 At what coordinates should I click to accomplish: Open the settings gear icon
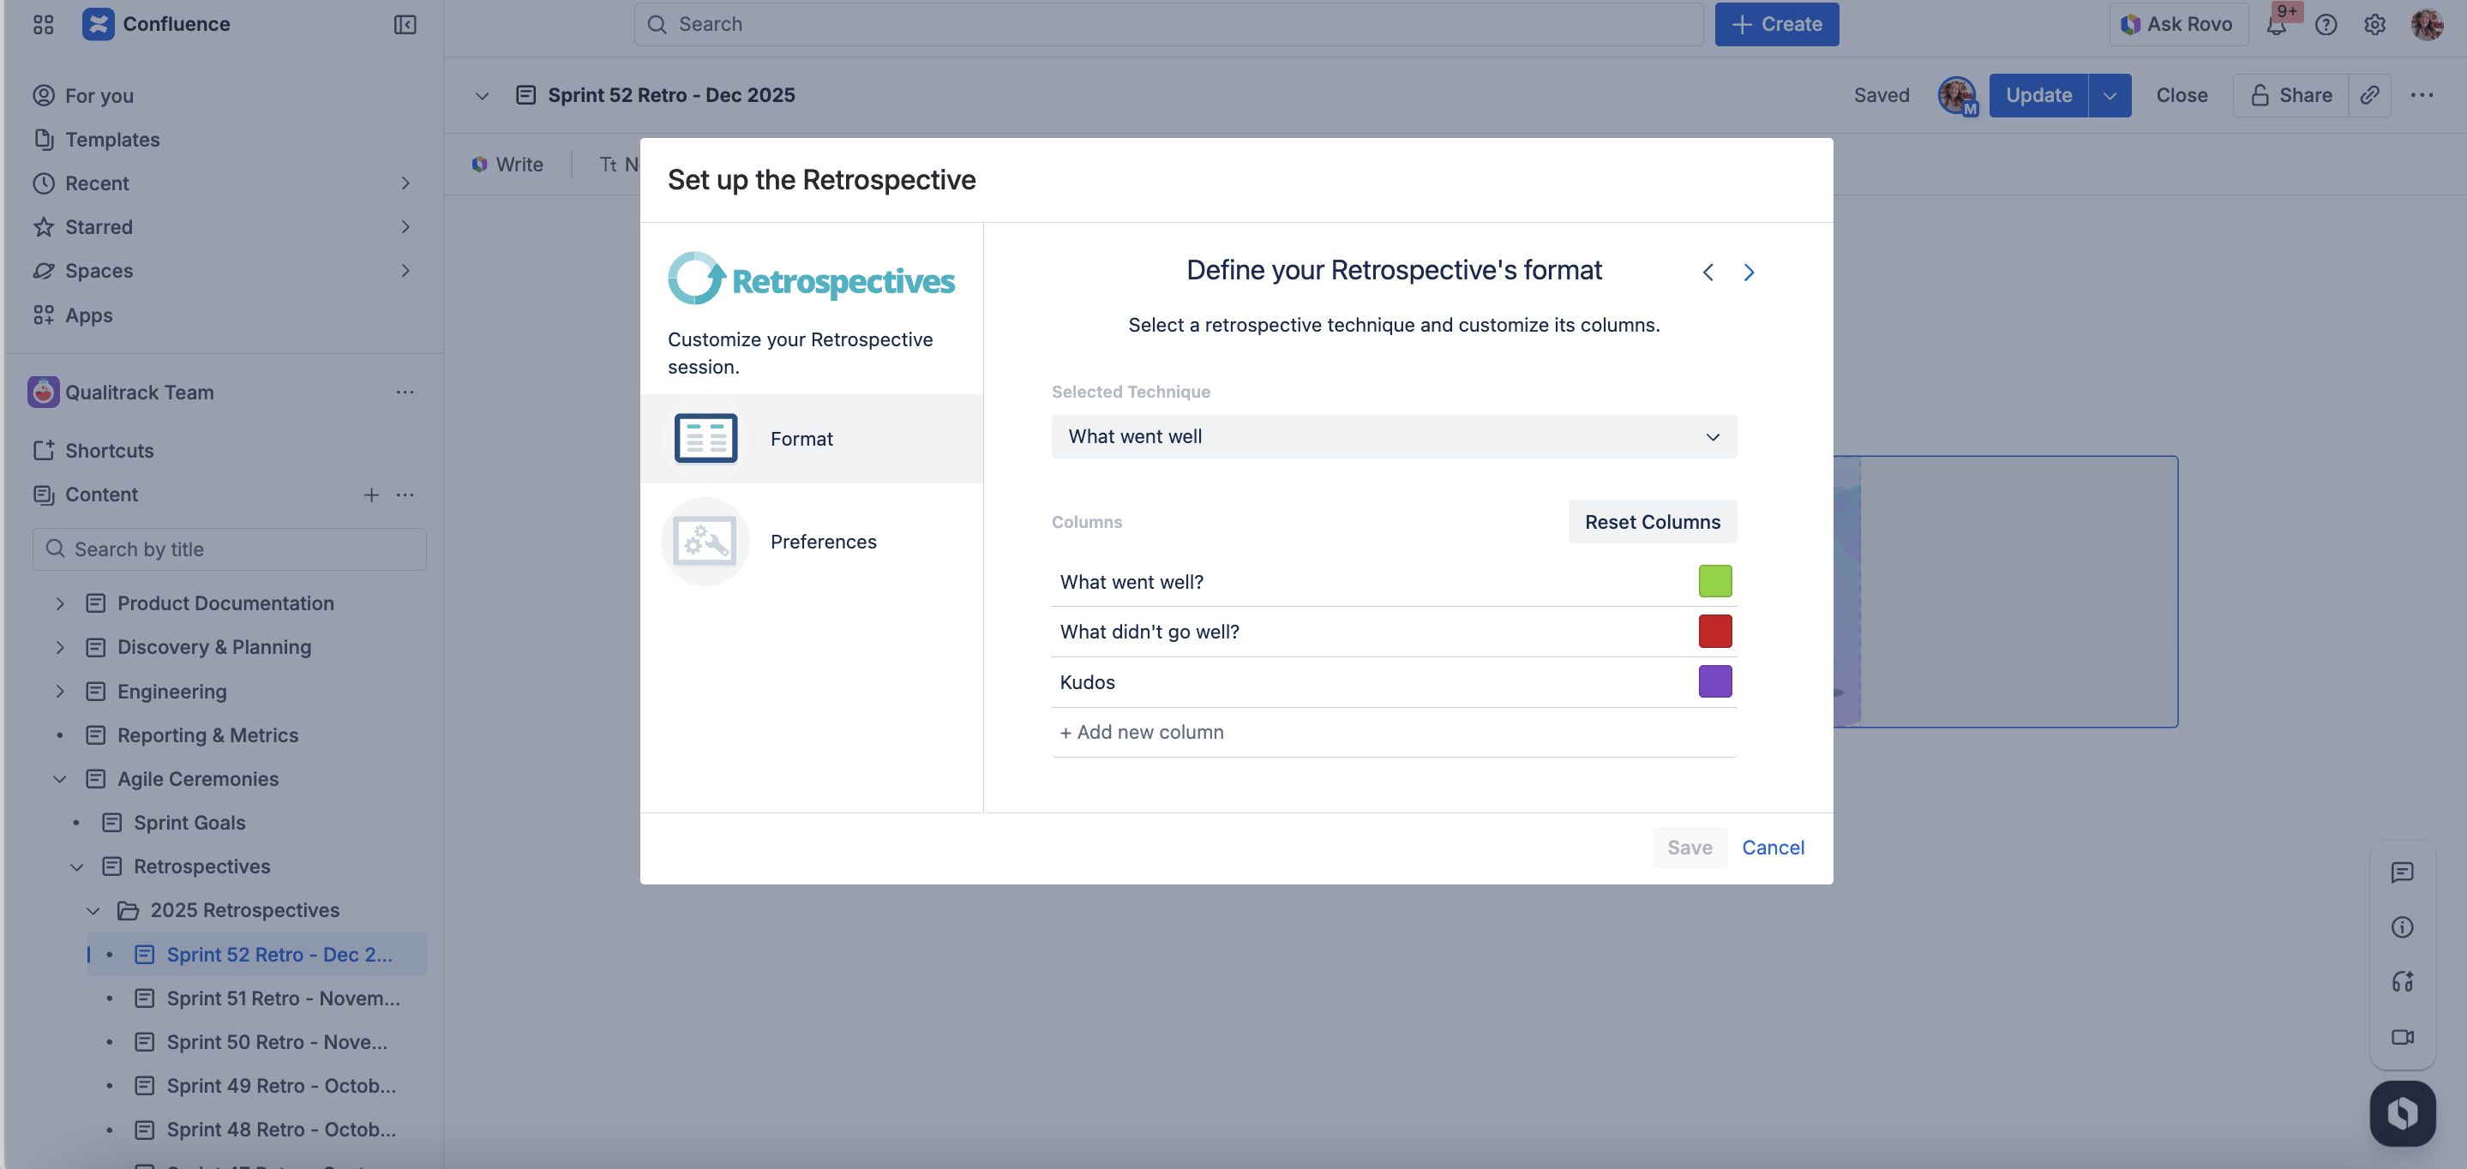click(x=2374, y=25)
